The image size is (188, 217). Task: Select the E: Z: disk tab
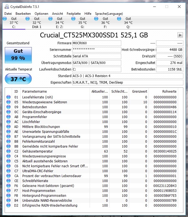point(60,23)
